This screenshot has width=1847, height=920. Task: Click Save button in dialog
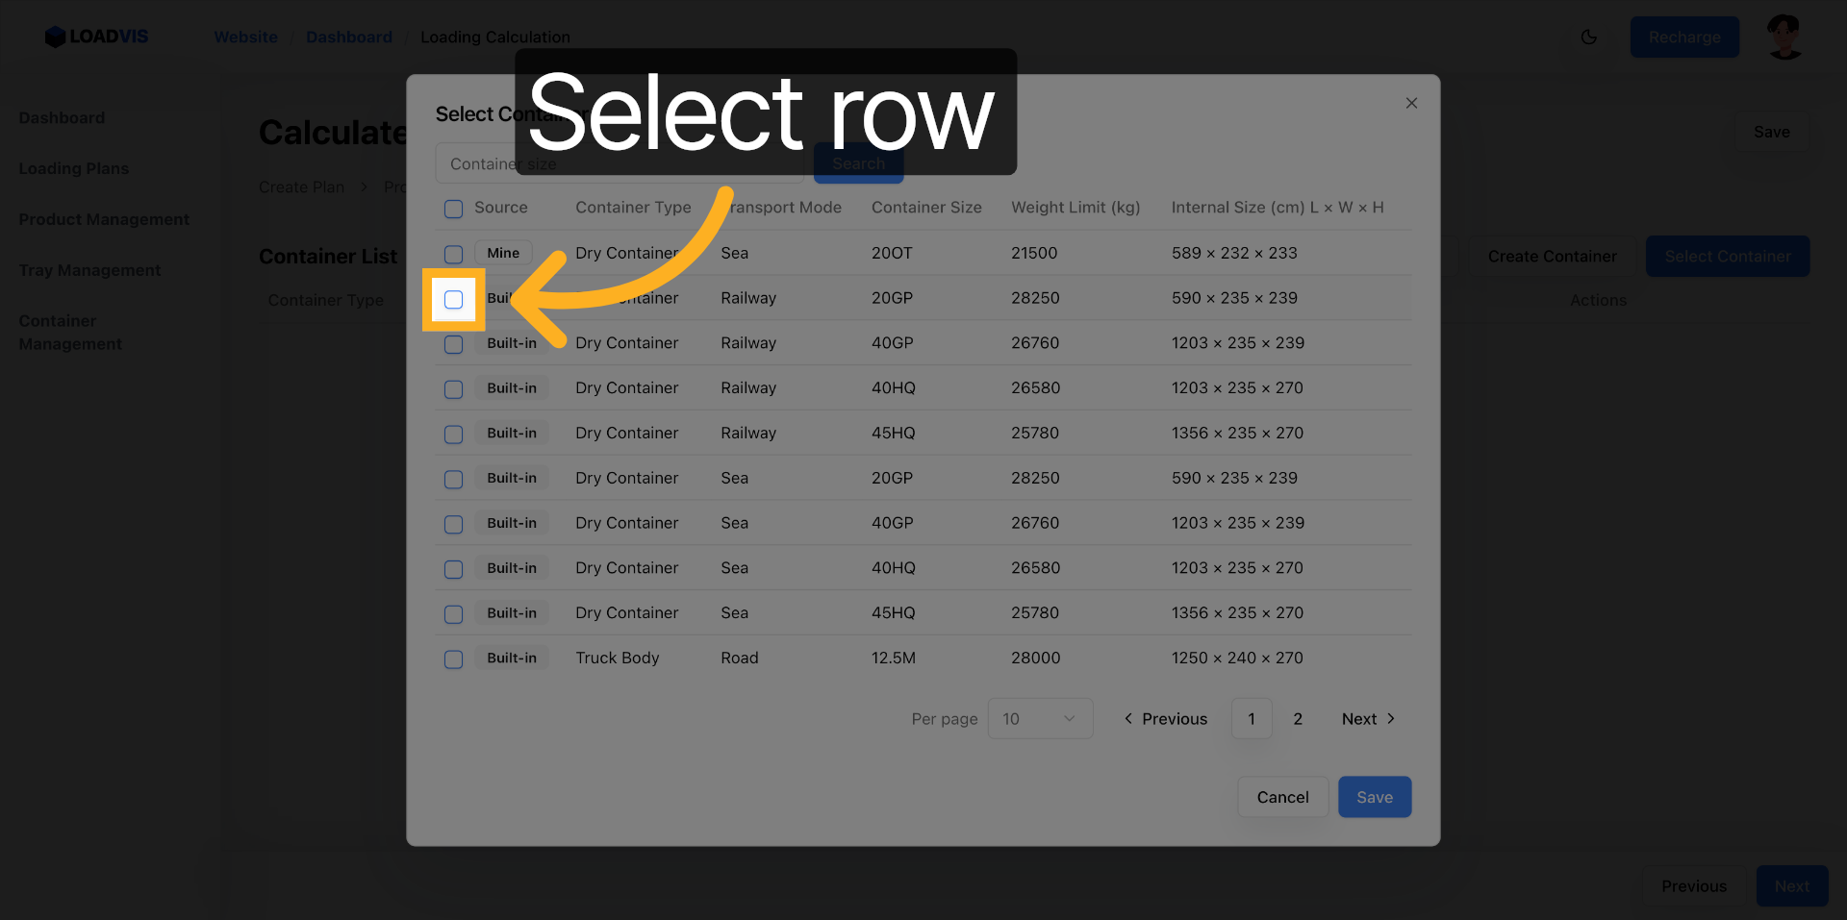[1374, 797]
